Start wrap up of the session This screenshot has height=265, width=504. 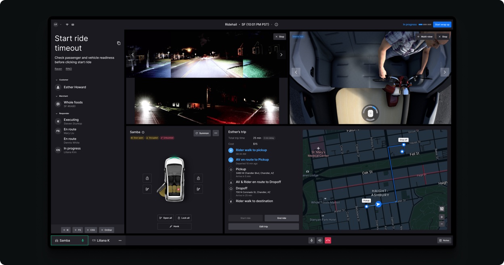(x=442, y=25)
